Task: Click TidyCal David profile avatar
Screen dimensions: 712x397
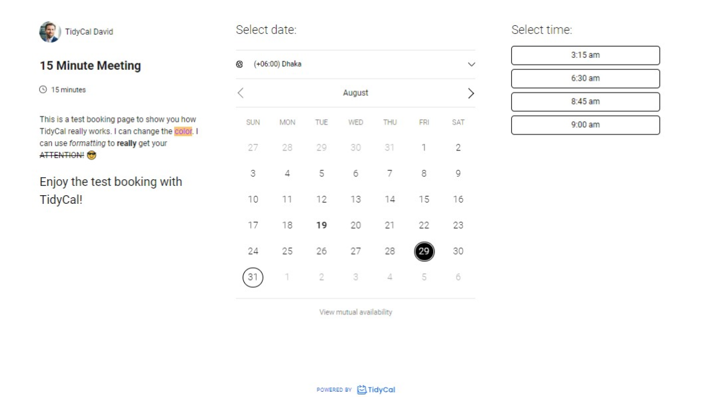Action: tap(49, 31)
